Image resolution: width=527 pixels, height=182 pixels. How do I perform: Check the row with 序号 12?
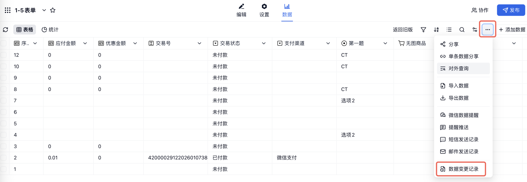click(x=4, y=55)
